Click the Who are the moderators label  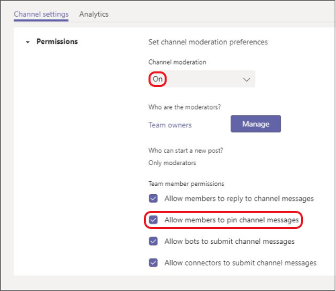pyautogui.click(x=185, y=107)
